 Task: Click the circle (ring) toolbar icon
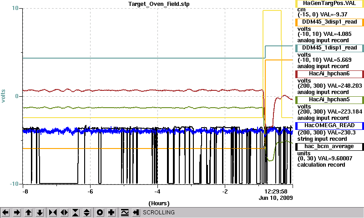(100, 213)
